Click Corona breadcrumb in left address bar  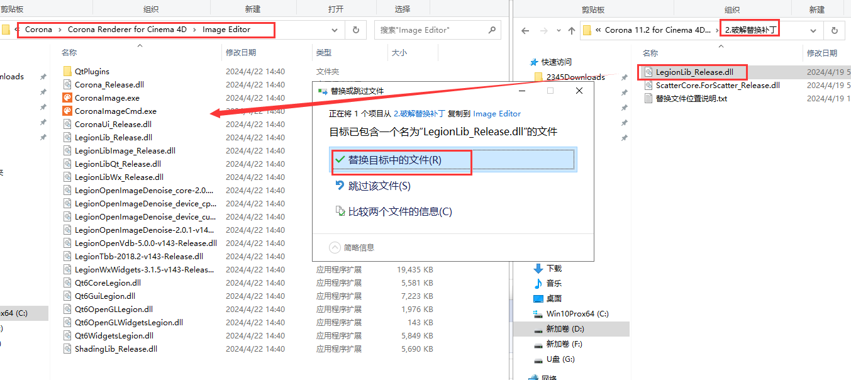pos(38,30)
